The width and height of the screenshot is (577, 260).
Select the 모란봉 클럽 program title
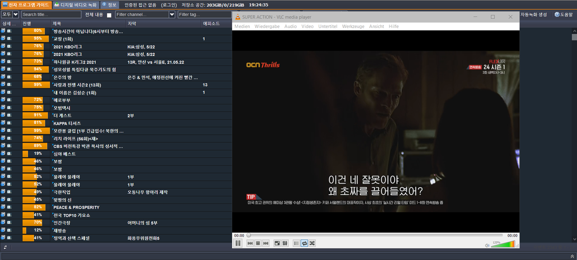pyautogui.click(x=88, y=130)
